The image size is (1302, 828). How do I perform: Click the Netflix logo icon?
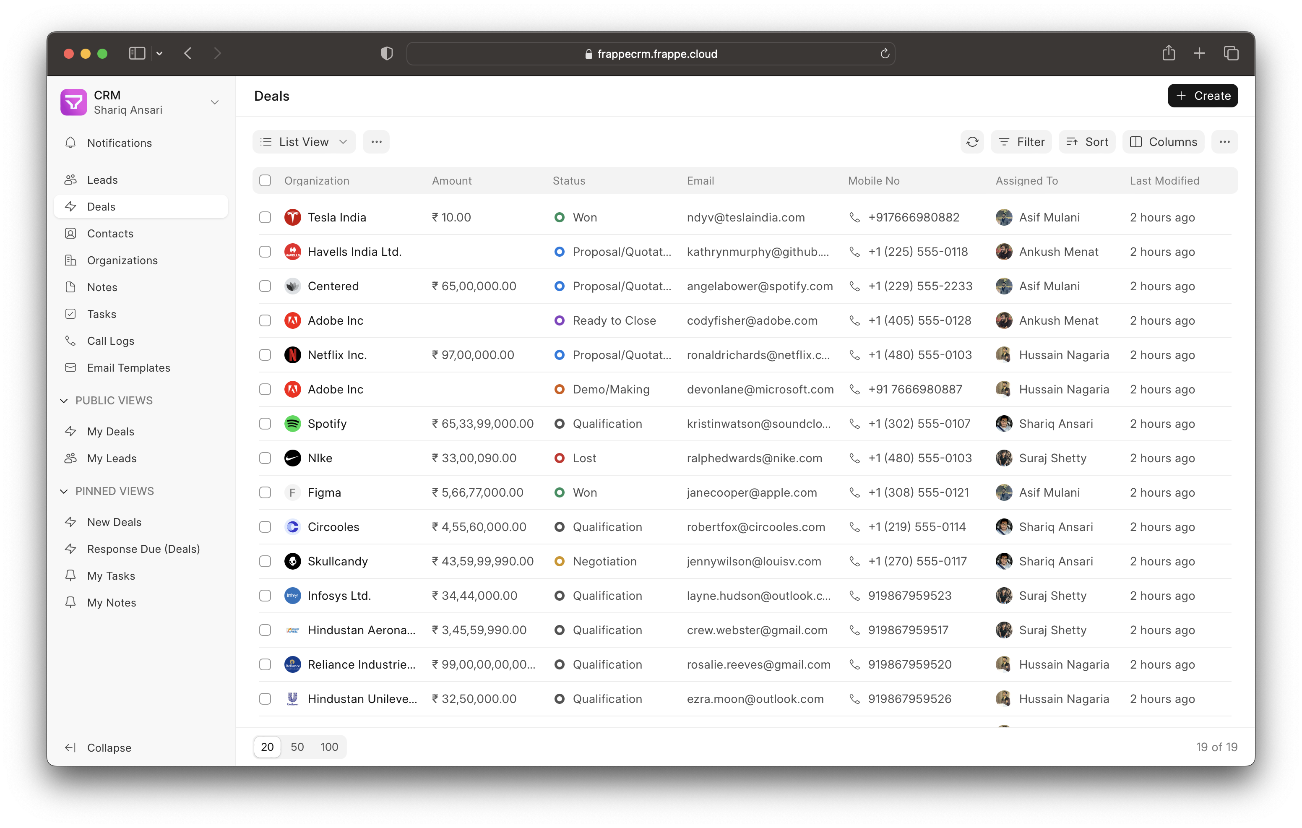(x=292, y=355)
